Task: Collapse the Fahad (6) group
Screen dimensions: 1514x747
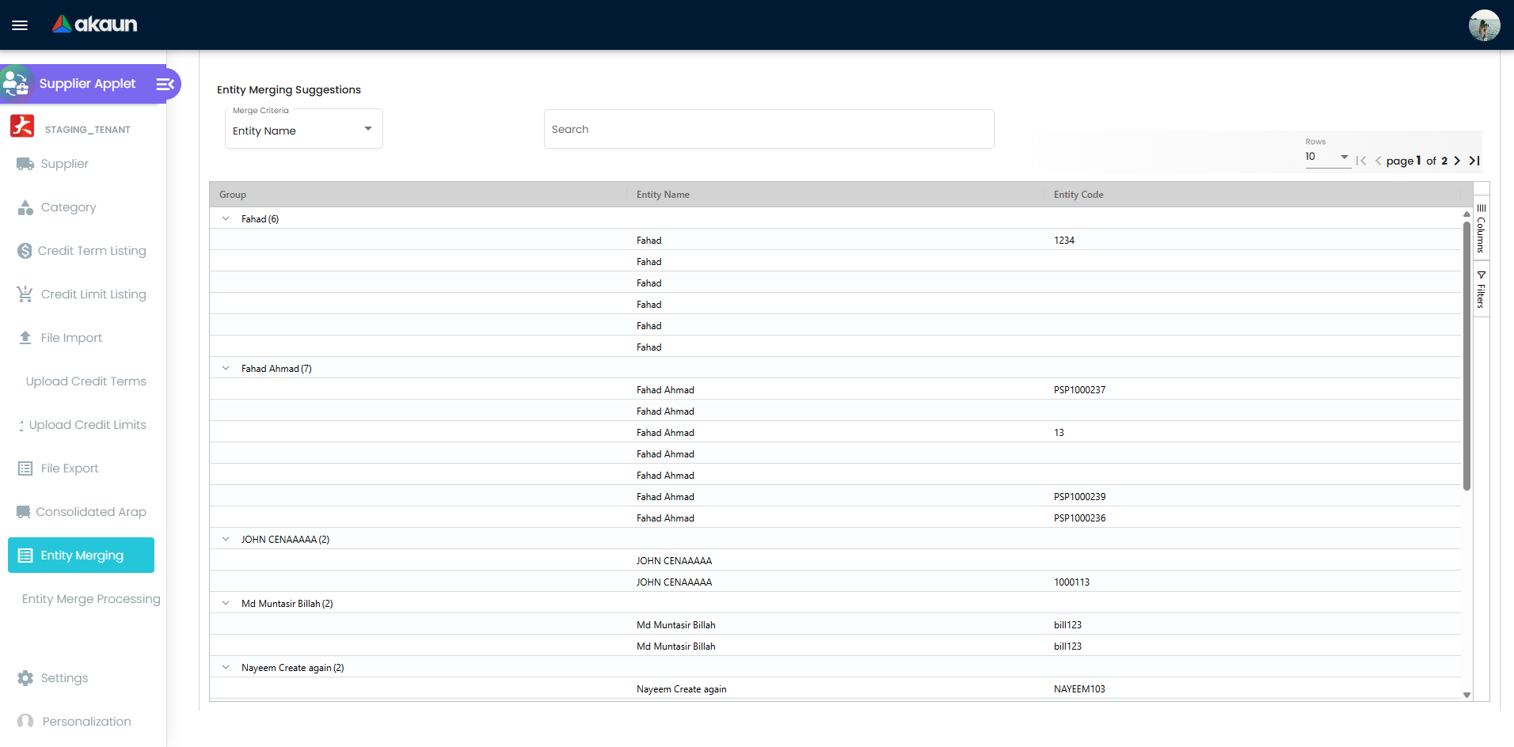Action: 226,219
